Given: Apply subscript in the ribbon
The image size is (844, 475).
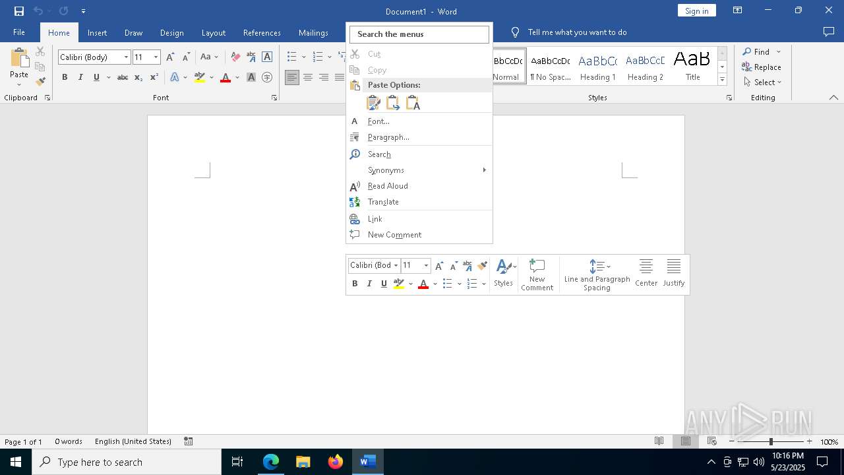Looking at the screenshot, I should click(x=138, y=77).
